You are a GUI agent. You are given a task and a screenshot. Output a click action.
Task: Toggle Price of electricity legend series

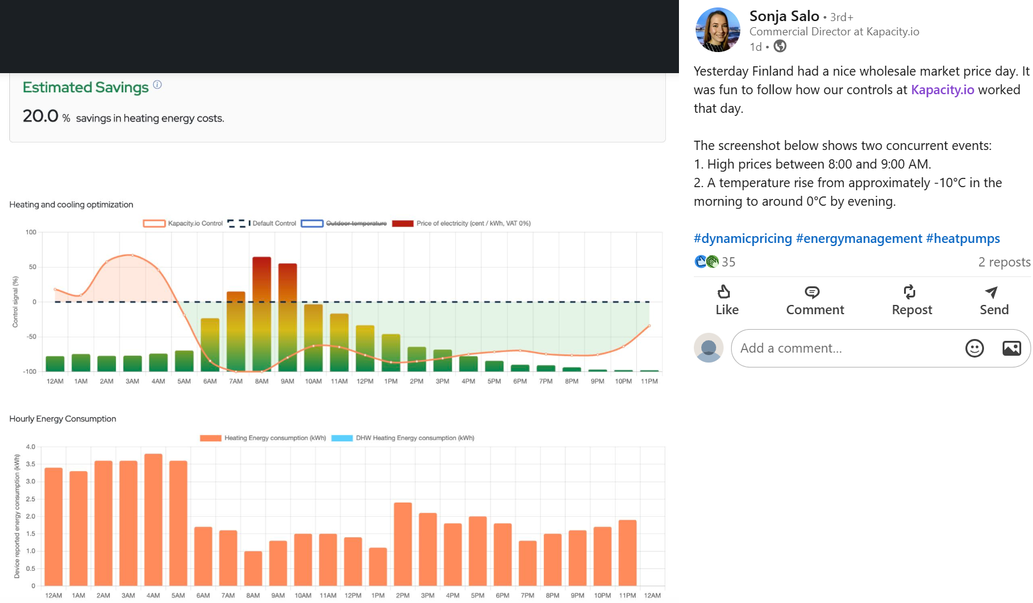click(x=461, y=224)
